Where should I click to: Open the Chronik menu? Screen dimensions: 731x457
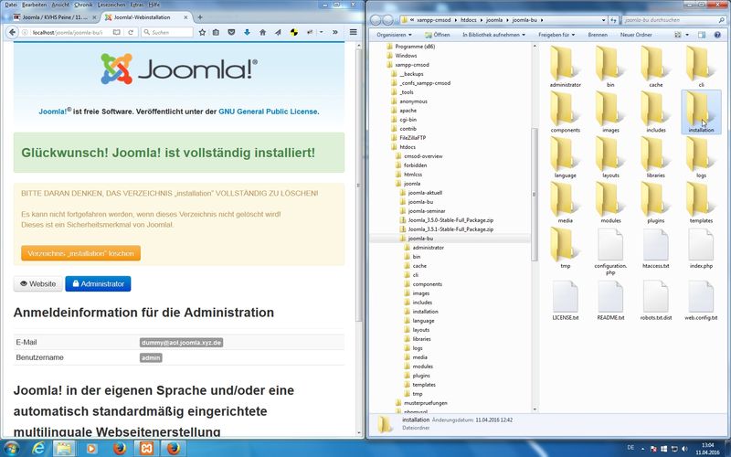[x=83, y=5]
